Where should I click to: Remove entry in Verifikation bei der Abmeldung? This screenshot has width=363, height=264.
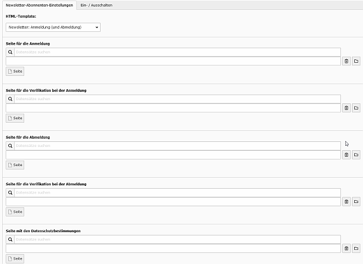(346, 202)
